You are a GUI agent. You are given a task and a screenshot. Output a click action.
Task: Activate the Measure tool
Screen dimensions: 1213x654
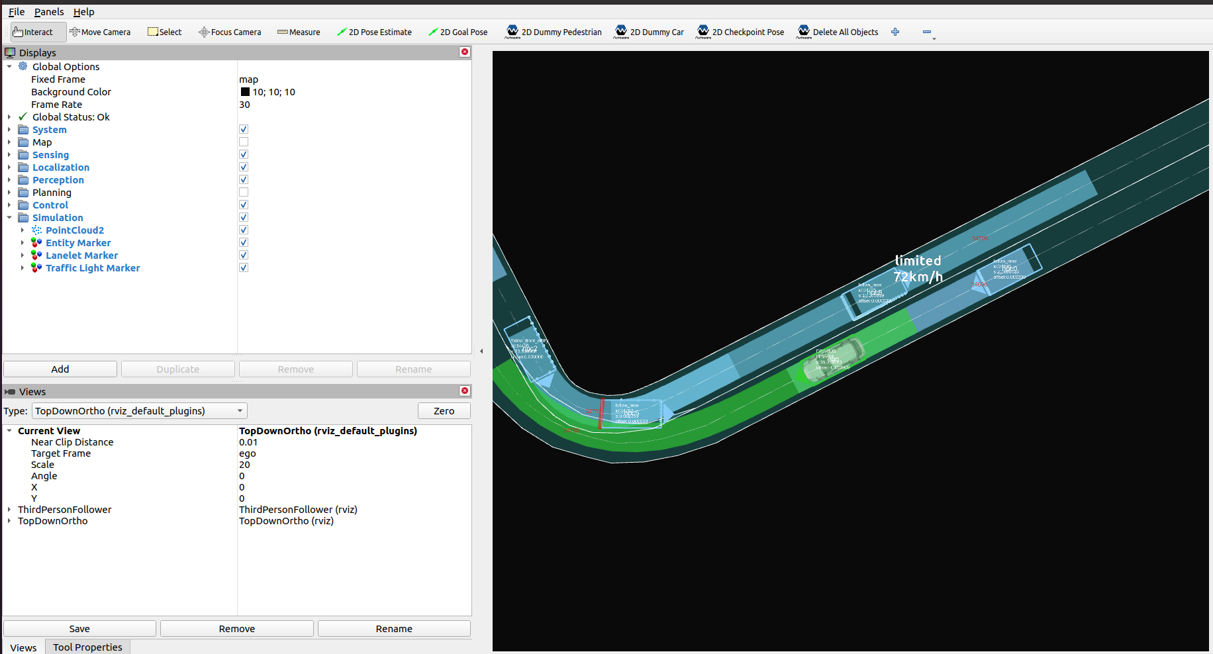299,32
